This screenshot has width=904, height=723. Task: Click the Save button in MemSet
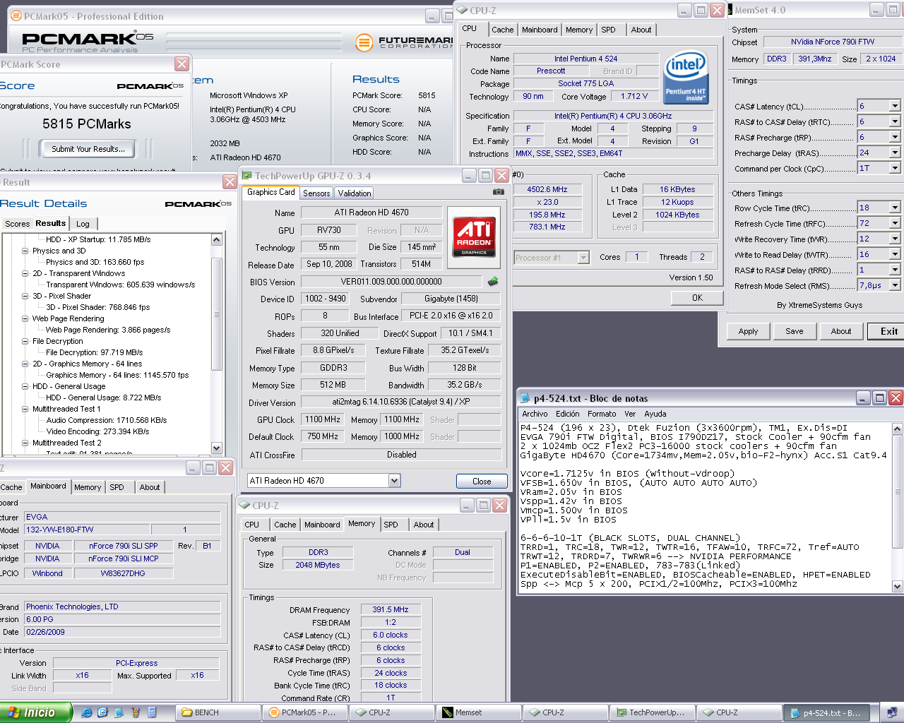[x=795, y=331]
